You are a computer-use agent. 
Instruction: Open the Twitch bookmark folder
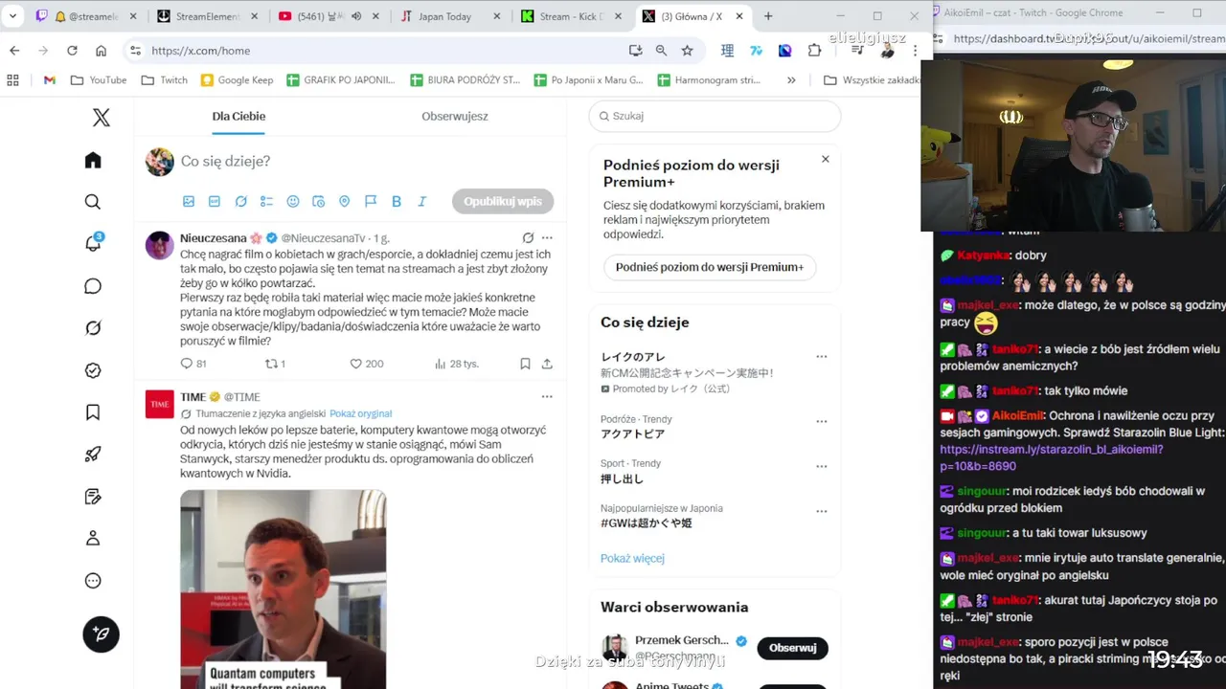tap(164, 80)
